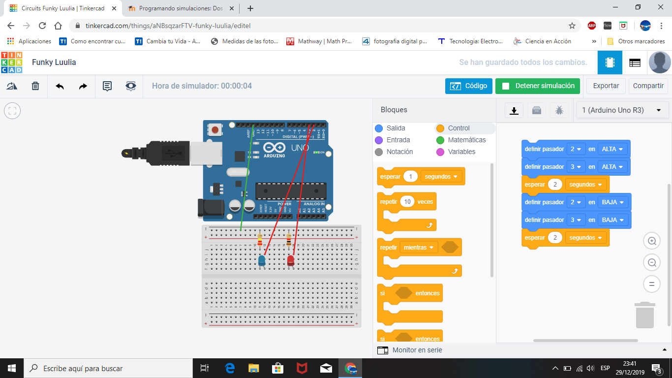The width and height of the screenshot is (672, 378).
Task: Select the Control block category
Action: click(x=459, y=128)
